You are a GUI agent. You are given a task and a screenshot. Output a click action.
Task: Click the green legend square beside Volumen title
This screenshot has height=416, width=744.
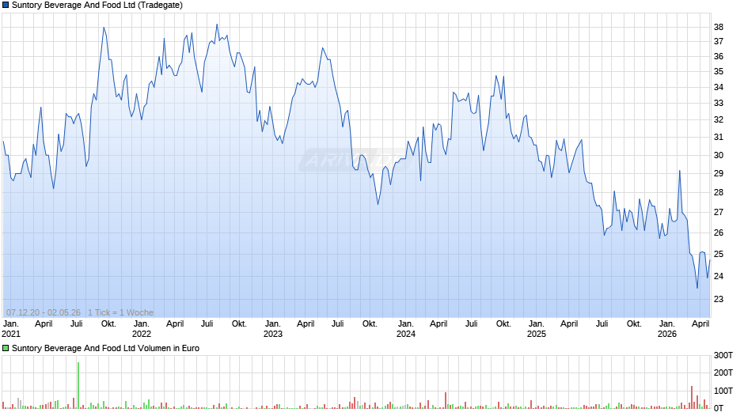(6, 348)
